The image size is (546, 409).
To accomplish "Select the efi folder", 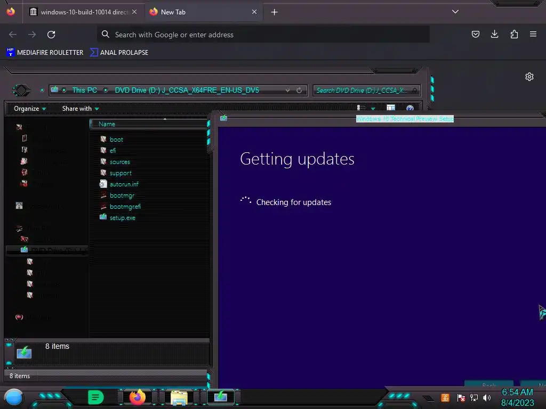I will pyautogui.click(x=113, y=151).
